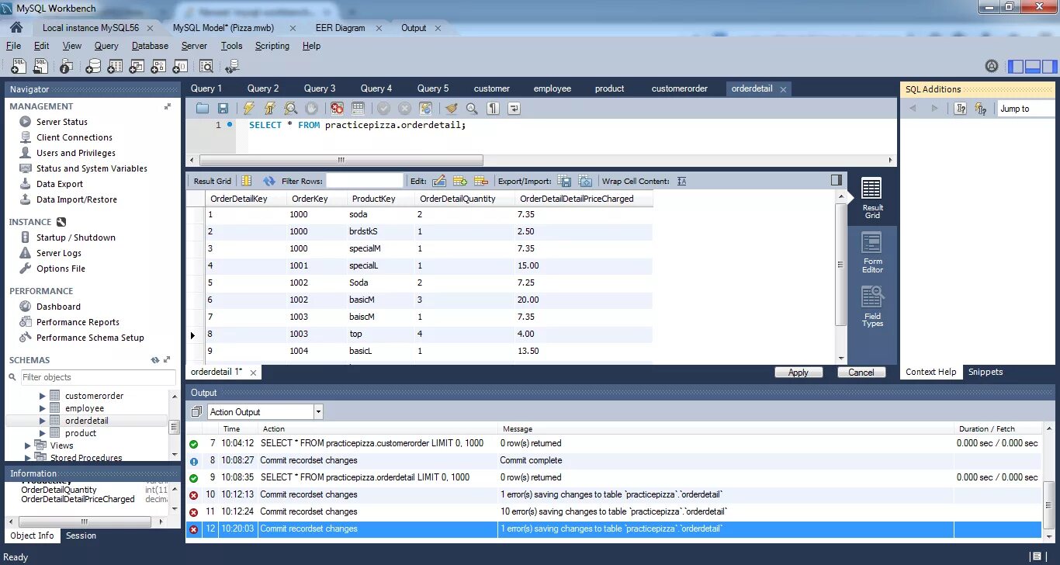Expand the Stored Procedures node

(x=29, y=458)
